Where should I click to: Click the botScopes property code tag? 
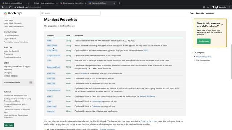(x=51, y=74)
